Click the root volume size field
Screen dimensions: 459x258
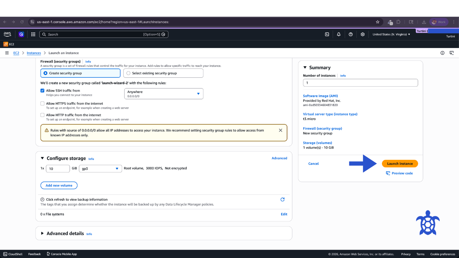[x=58, y=169]
